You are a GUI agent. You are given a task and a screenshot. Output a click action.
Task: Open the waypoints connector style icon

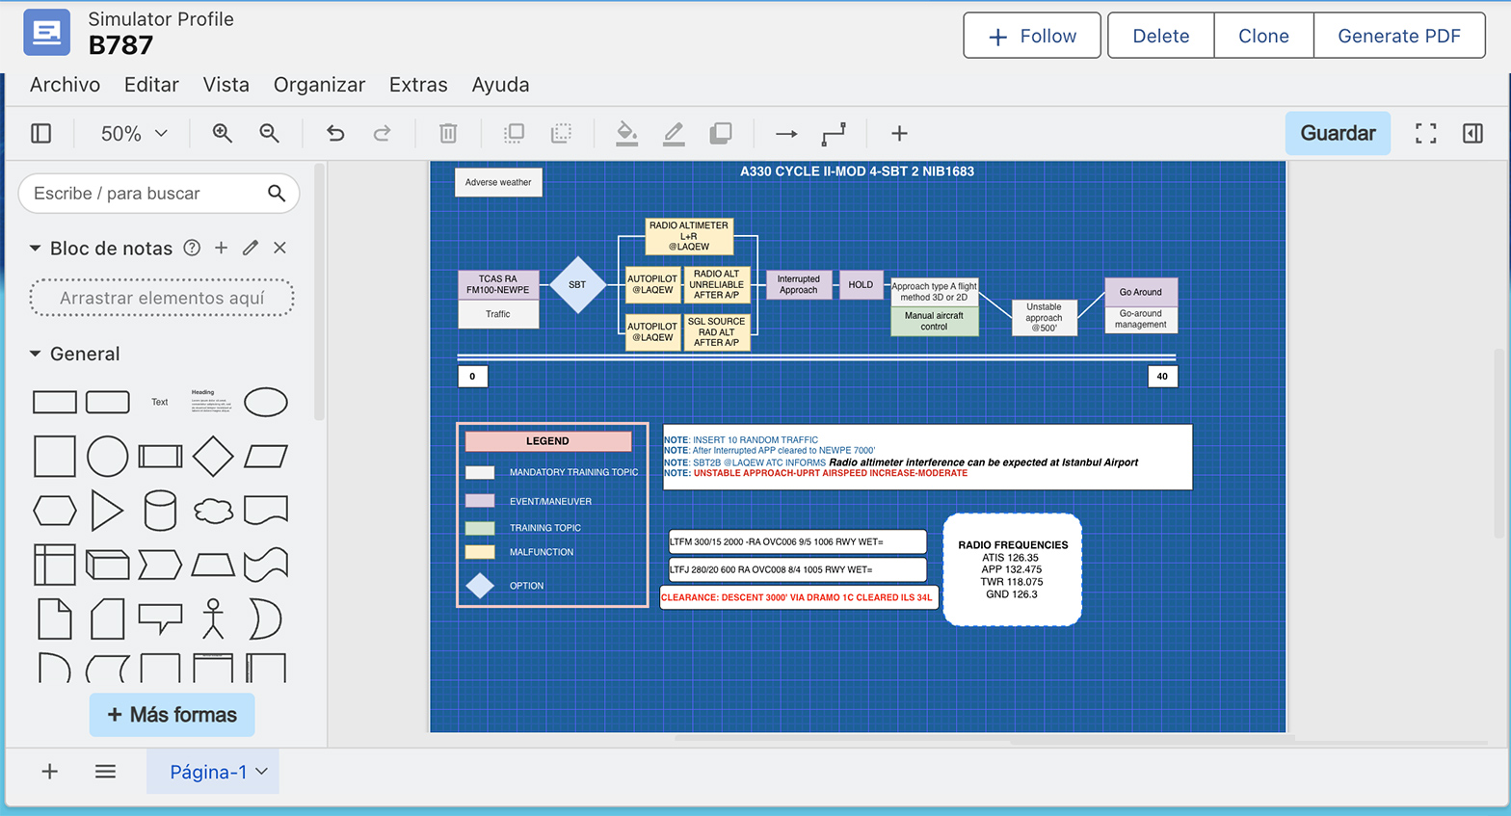[834, 134]
